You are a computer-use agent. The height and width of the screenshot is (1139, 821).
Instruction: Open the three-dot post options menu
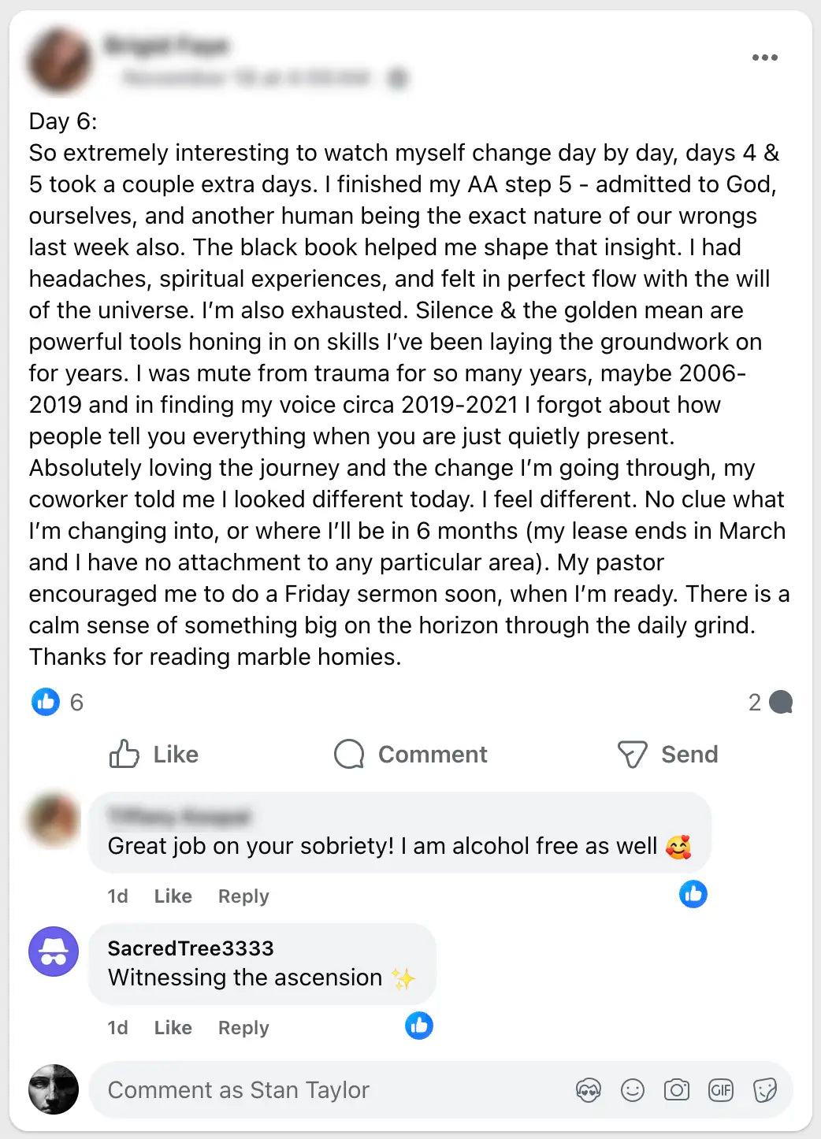(x=764, y=58)
